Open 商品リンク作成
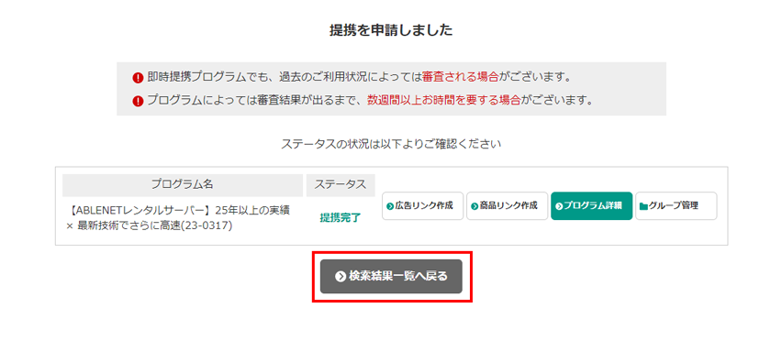This screenshot has width=782, height=341. [508, 205]
